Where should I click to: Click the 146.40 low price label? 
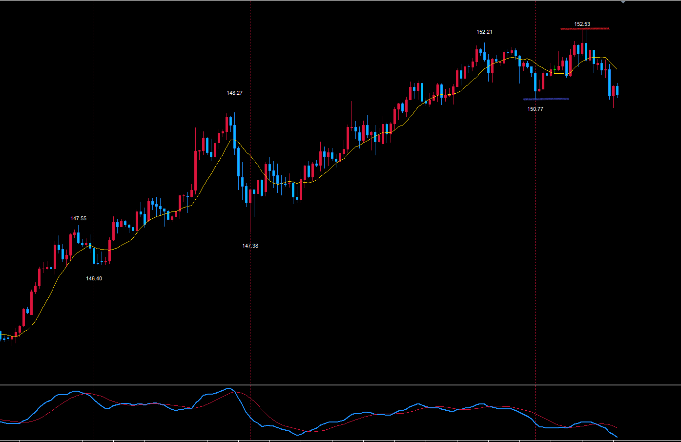click(x=94, y=278)
